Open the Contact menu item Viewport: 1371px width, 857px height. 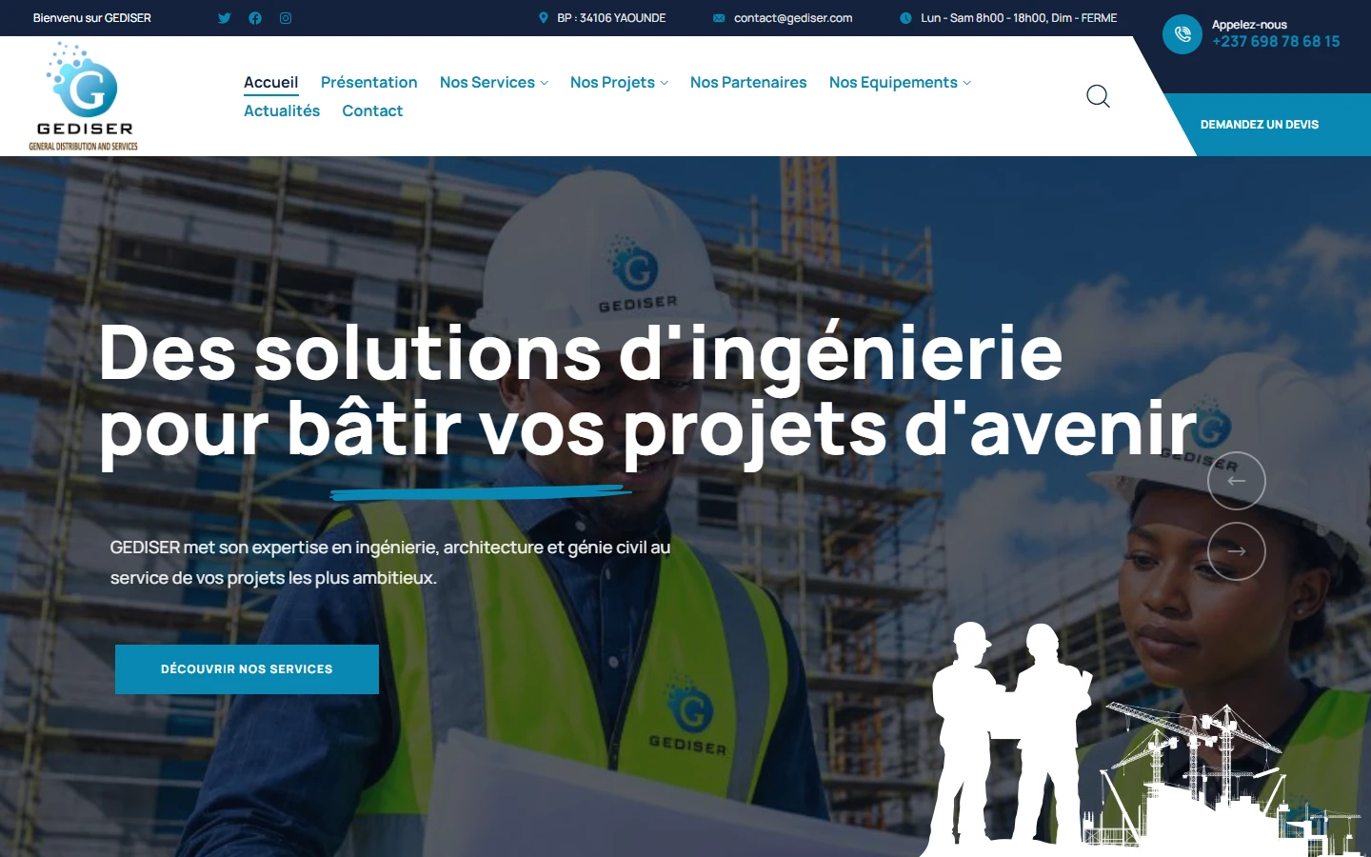coord(372,111)
